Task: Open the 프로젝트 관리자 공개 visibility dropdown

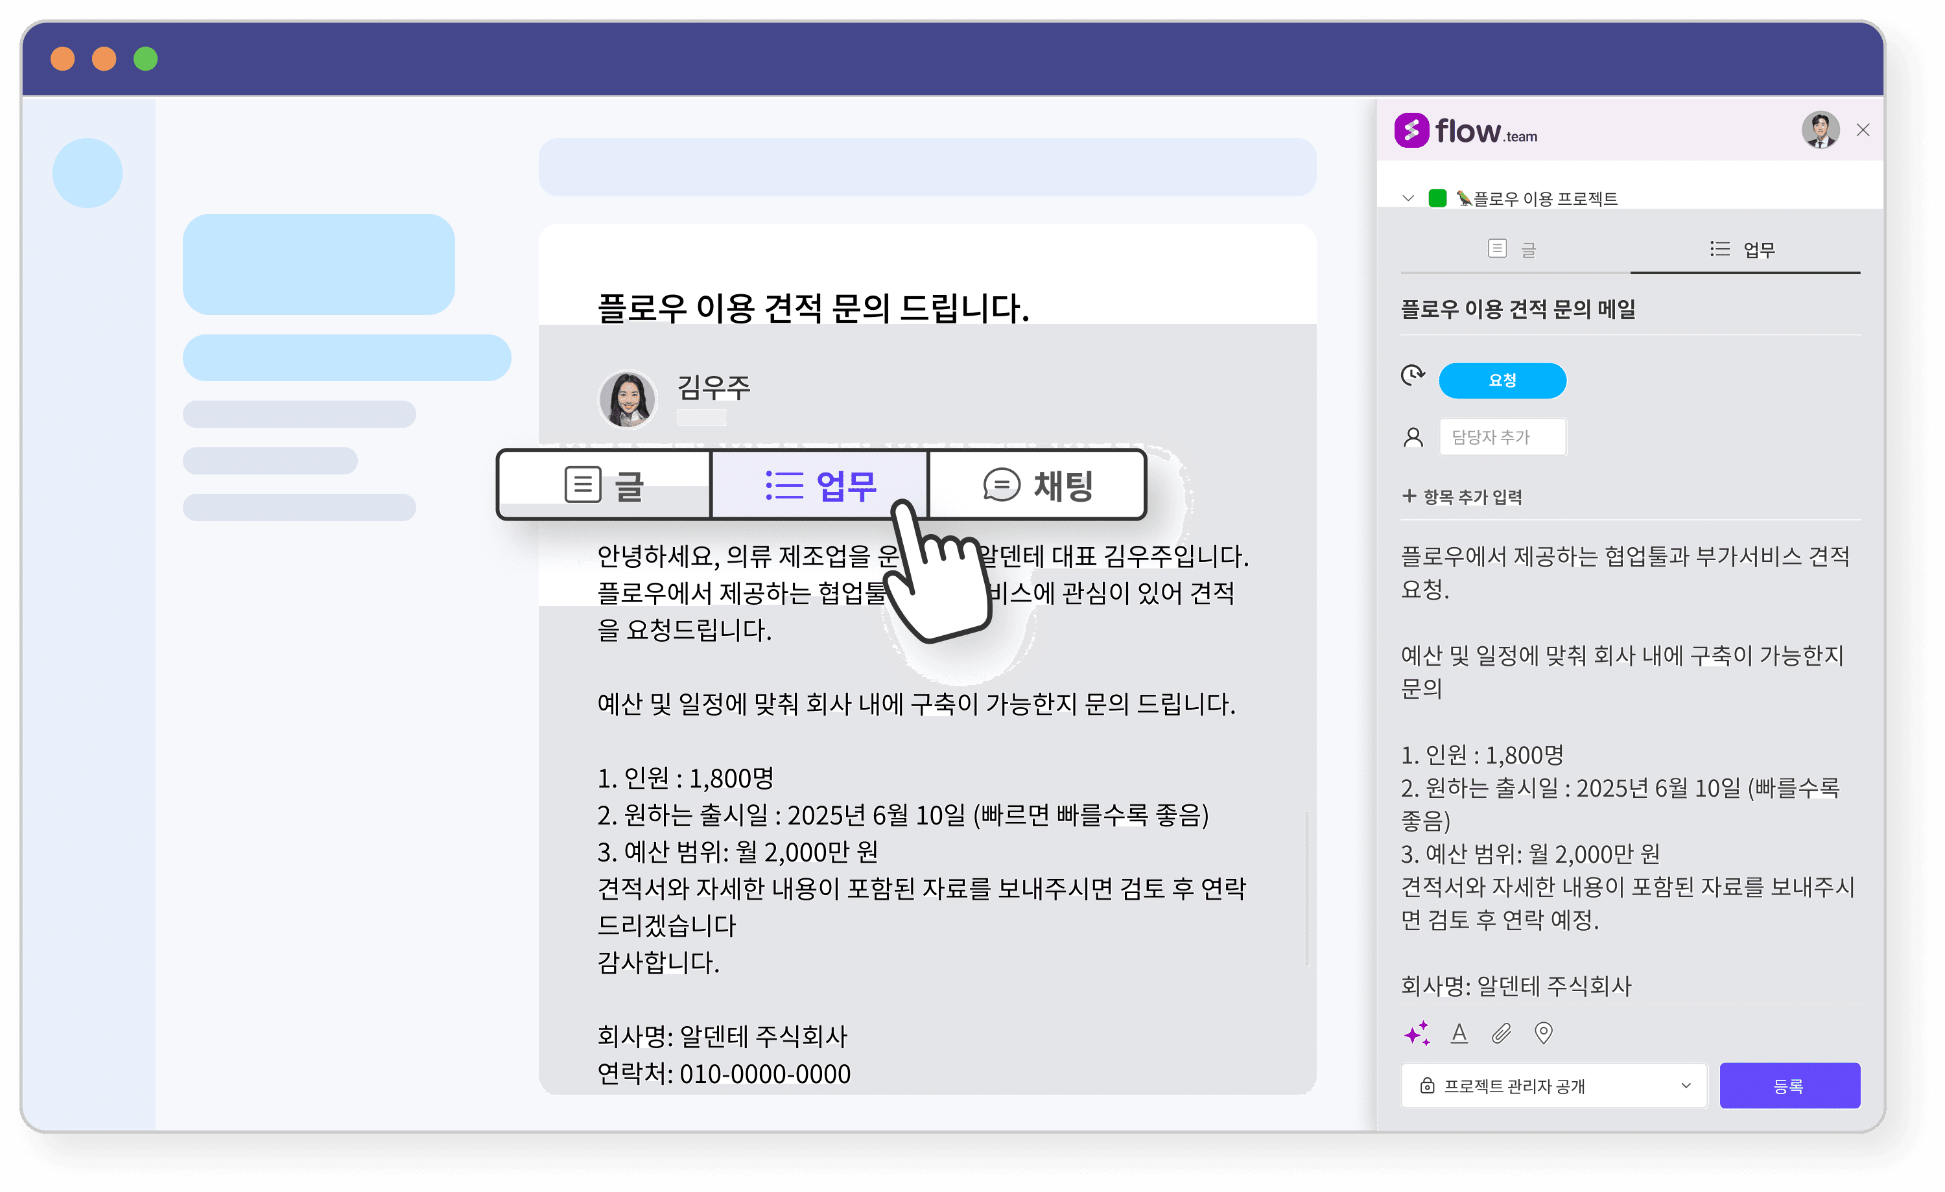Action: point(1553,1086)
